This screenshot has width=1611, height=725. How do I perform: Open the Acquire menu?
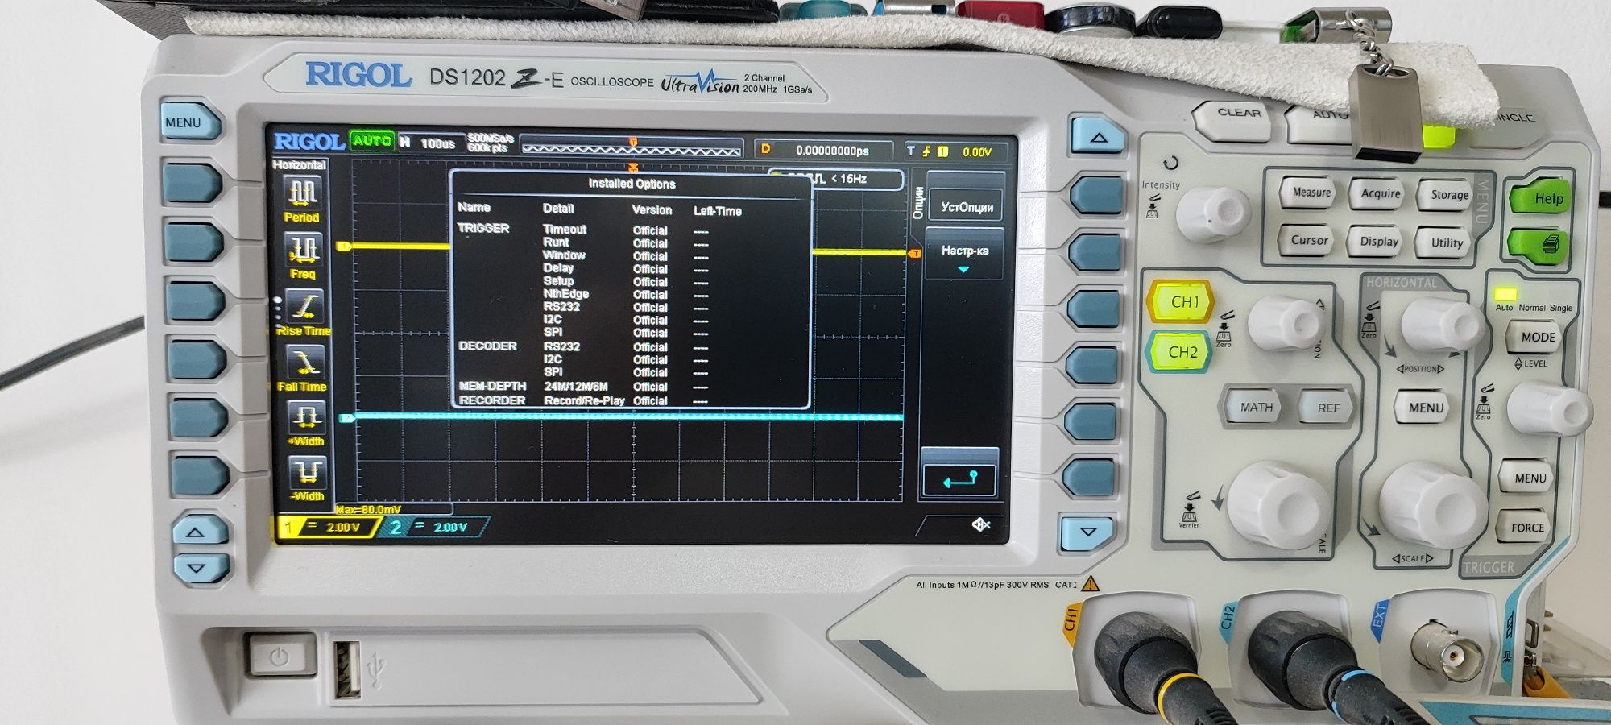tap(1380, 193)
